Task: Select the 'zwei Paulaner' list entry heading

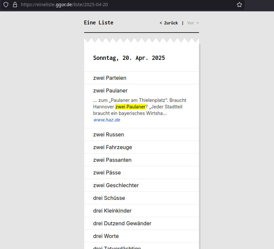Action: [111, 91]
